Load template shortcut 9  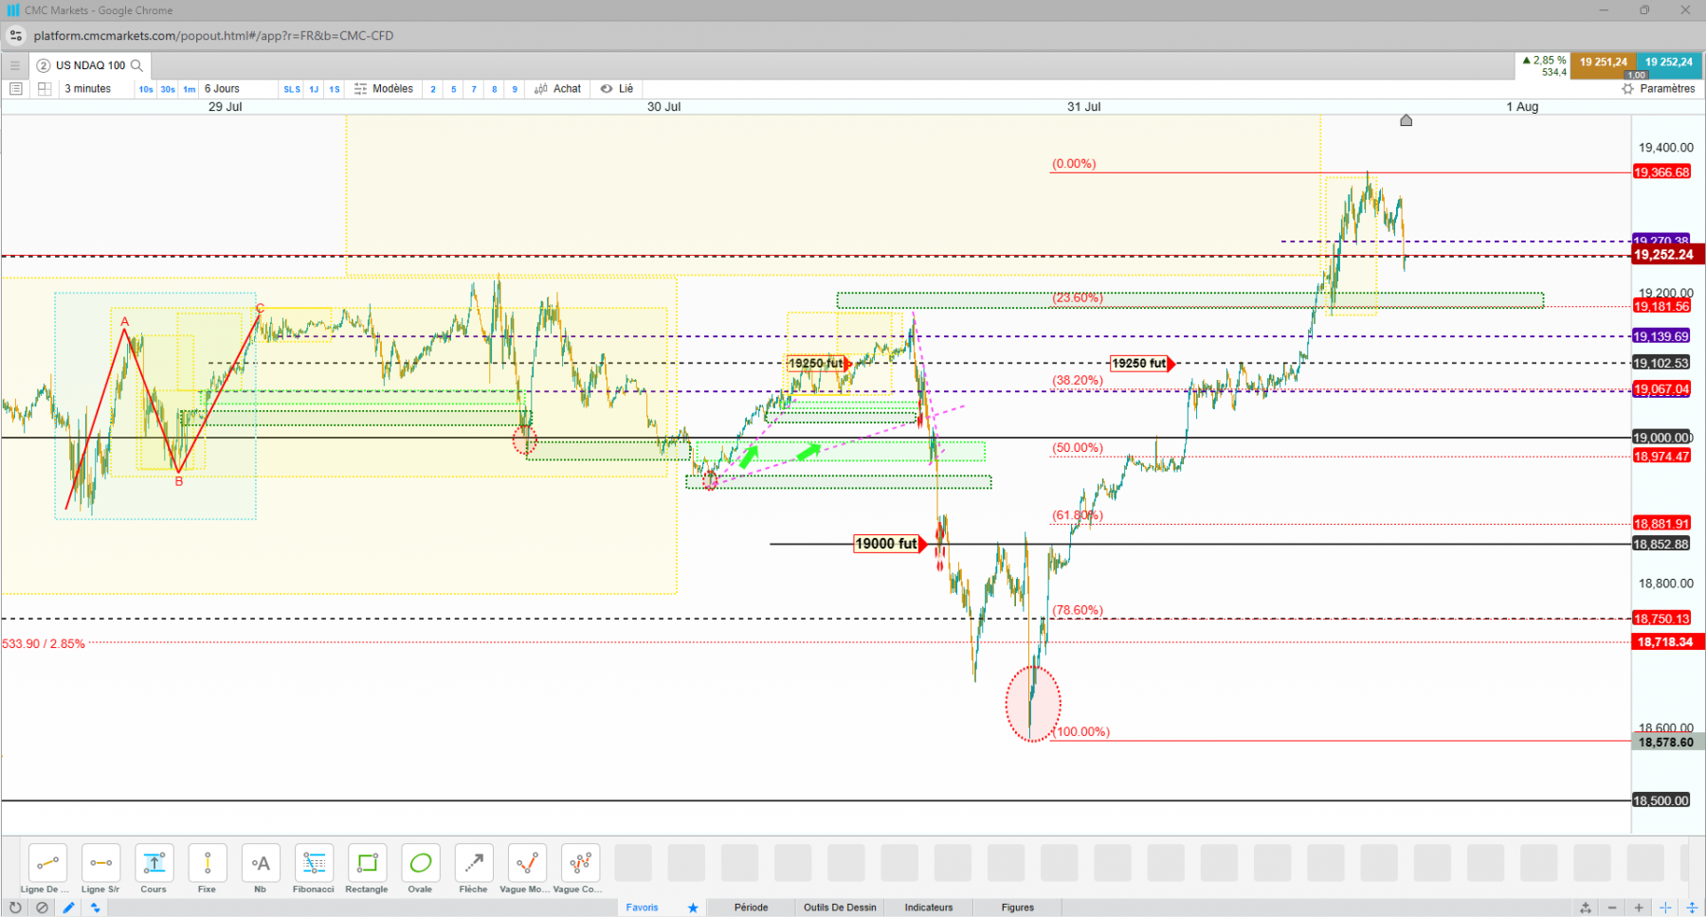[515, 89]
